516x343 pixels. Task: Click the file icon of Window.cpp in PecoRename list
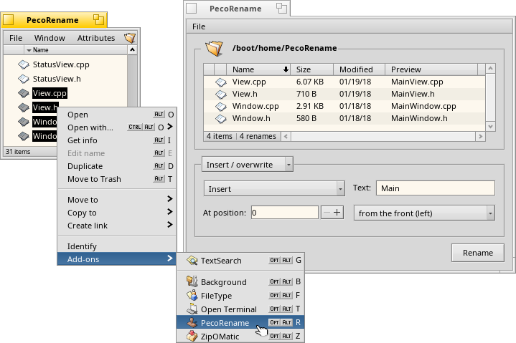click(221, 107)
